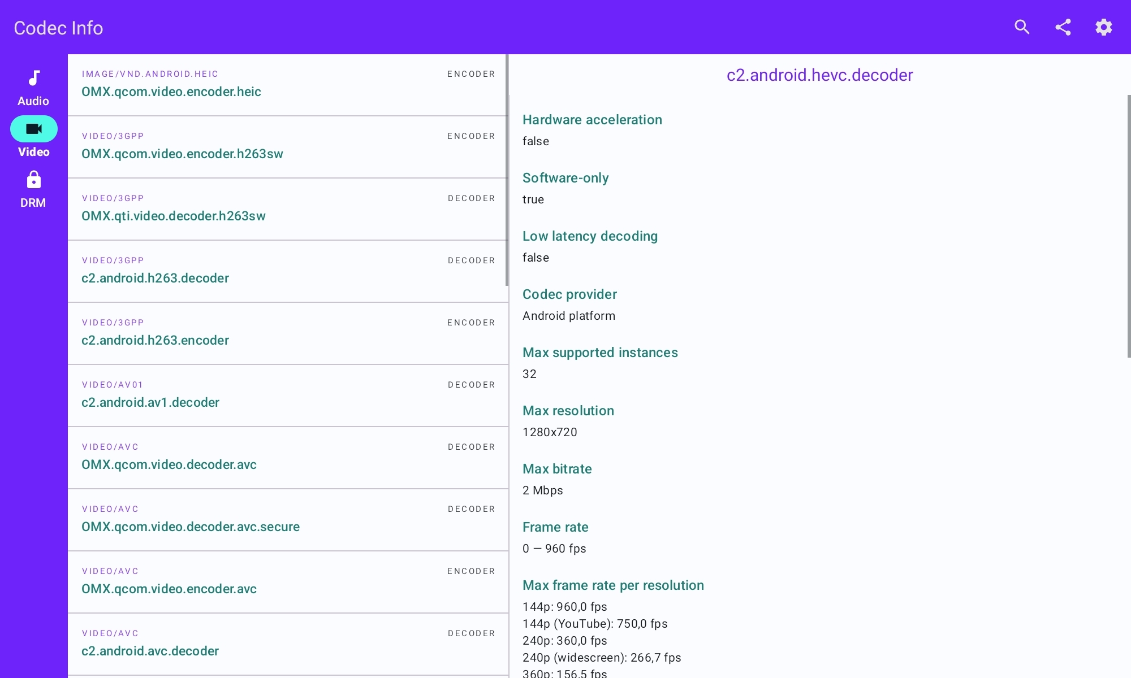Open the c2.android.av1.decoder entry

click(x=288, y=395)
